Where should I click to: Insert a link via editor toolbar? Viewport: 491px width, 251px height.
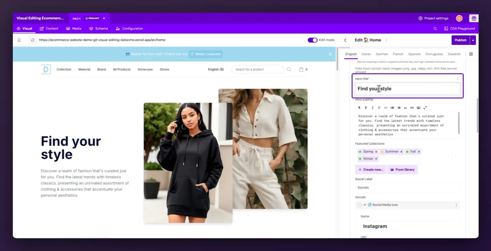pyautogui.click(x=412, y=108)
